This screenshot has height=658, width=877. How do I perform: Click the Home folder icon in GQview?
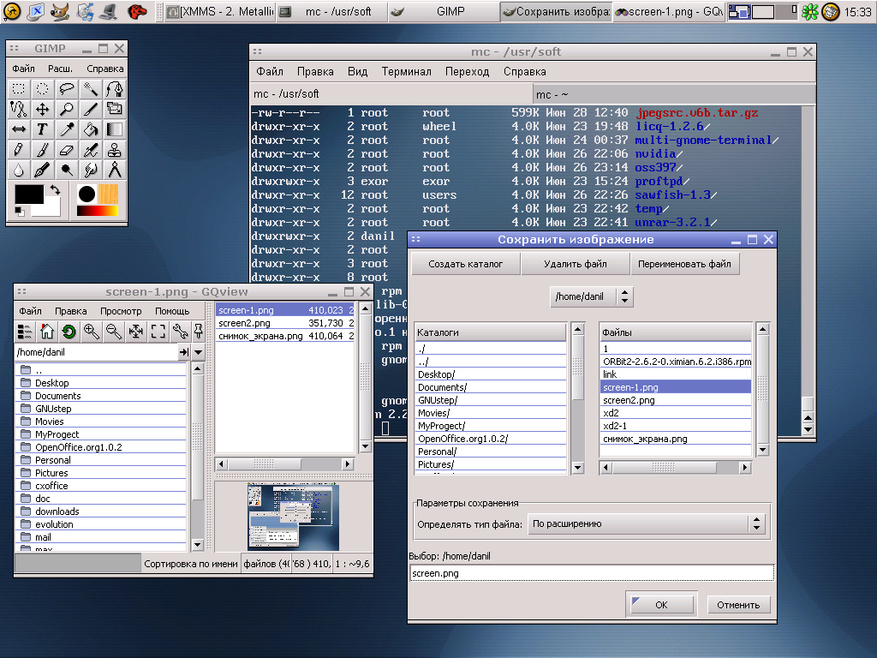pyautogui.click(x=47, y=332)
